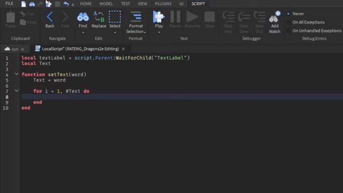Select the SCRIPT ribbon tab
Screen dimensions: 343x193
pos(198,4)
